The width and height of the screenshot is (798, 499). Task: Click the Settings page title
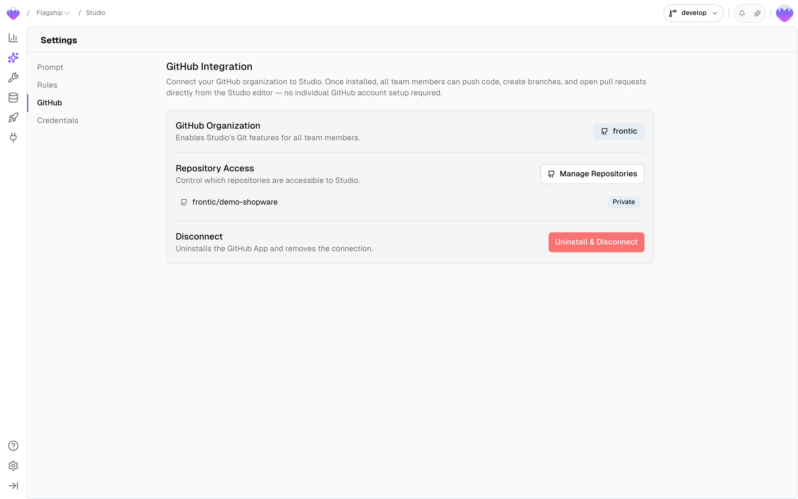pyautogui.click(x=59, y=40)
